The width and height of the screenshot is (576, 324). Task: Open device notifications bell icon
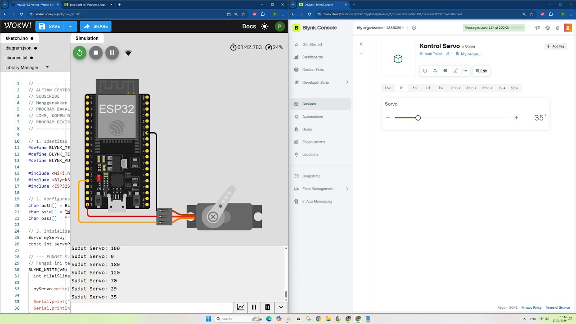[x=435, y=71]
